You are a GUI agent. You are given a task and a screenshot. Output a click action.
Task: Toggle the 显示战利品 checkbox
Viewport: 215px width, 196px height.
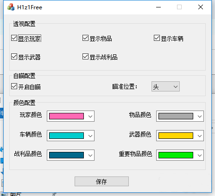pyautogui.click(x=85, y=57)
